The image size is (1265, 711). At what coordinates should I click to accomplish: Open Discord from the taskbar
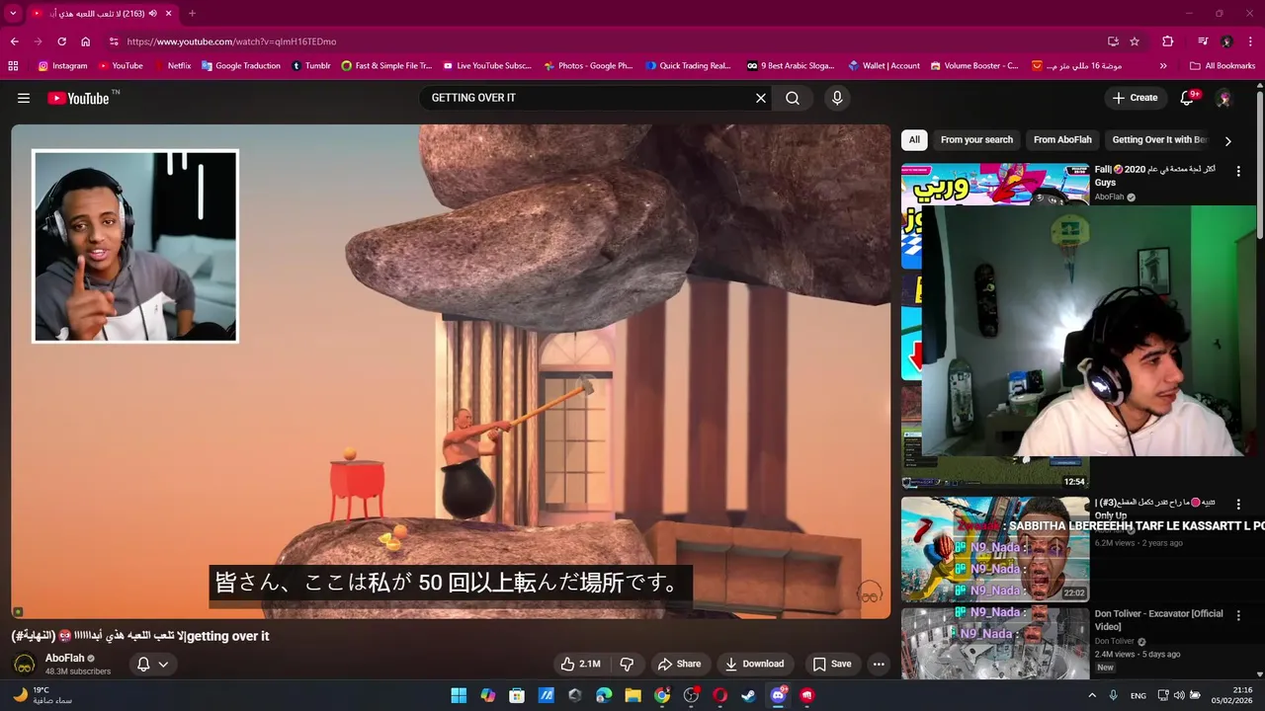click(778, 695)
